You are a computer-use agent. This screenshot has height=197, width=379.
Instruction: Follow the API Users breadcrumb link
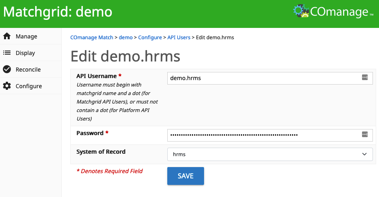point(179,38)
